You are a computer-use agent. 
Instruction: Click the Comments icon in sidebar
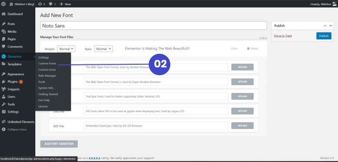point(4,46)
